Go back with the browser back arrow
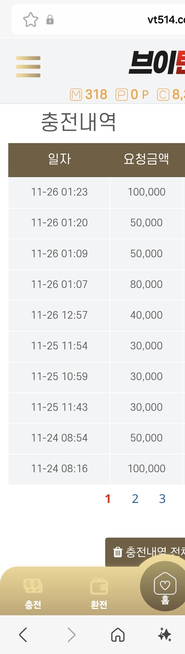Viewport: 185px width, 654px height. [x=23, y=634]
